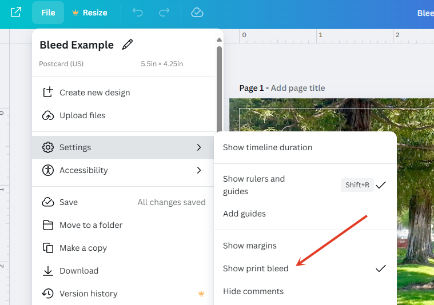Click the Settings gear icon
434x305 pixels.
coord(48,147)
